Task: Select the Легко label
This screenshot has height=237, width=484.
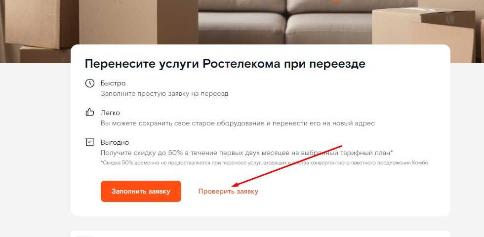Action: tap(110, 113)
